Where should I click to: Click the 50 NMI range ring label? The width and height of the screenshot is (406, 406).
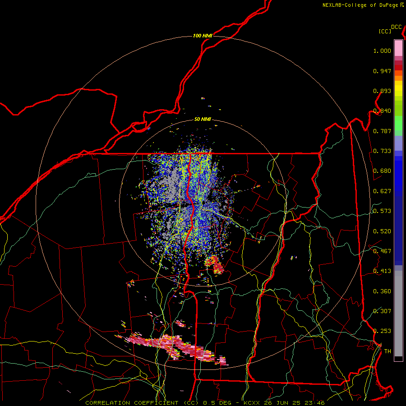203,119
